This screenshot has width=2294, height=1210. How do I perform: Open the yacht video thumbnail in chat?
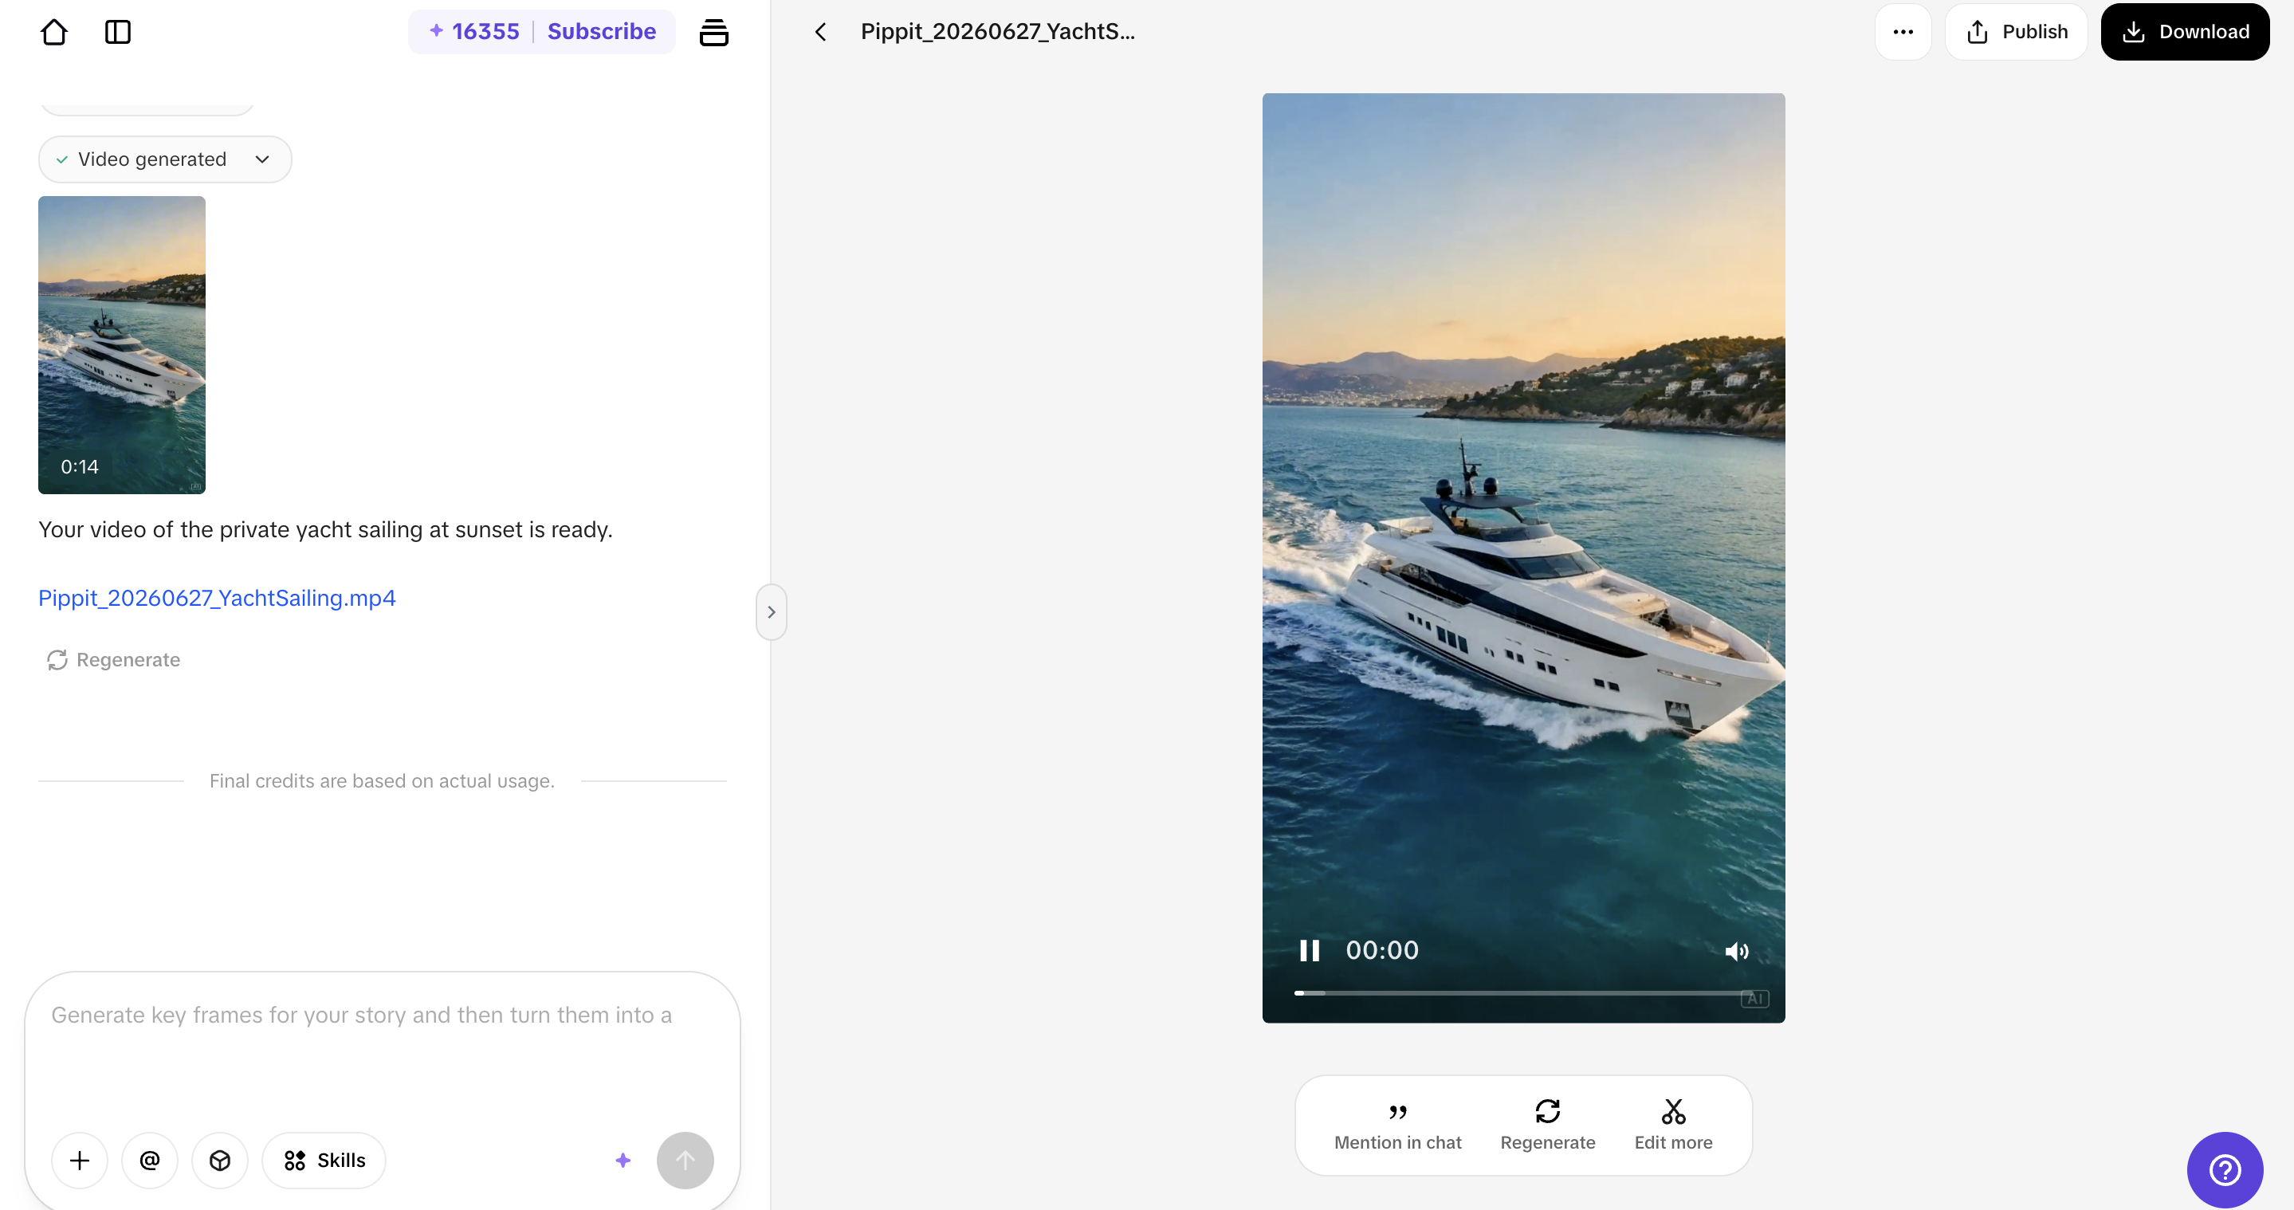click(x=122, y=344)
